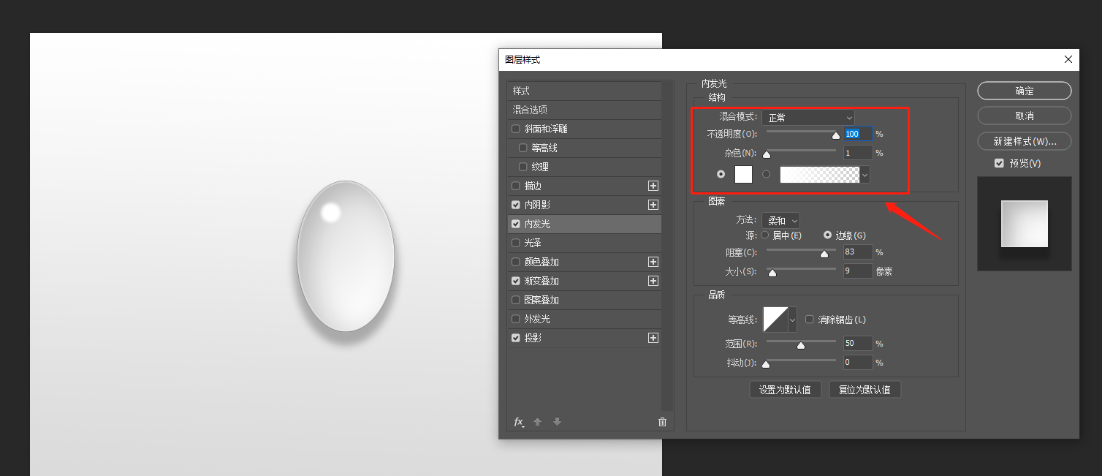
Task: Click the 杂色 slider handle
Action: [x=767, y=154]
